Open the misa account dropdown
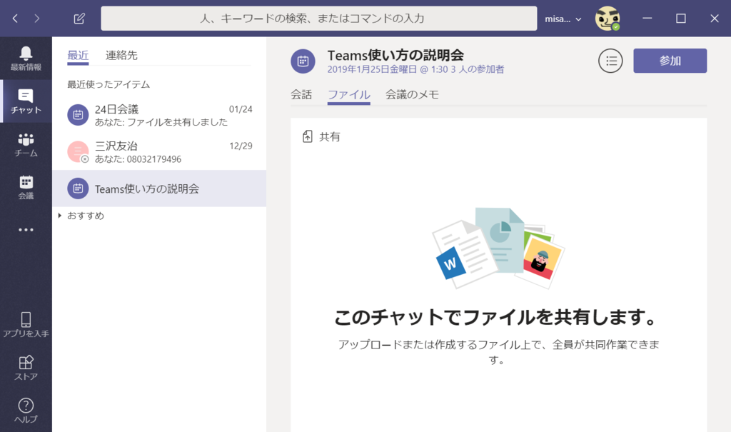Screen dimensions: 731x432 tap(563, 19)
